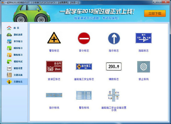Viewport: 171px width, 124px height.
Task: Open the 警告标志 warning sign triangle icon
Action: click(x=54, y=38)
